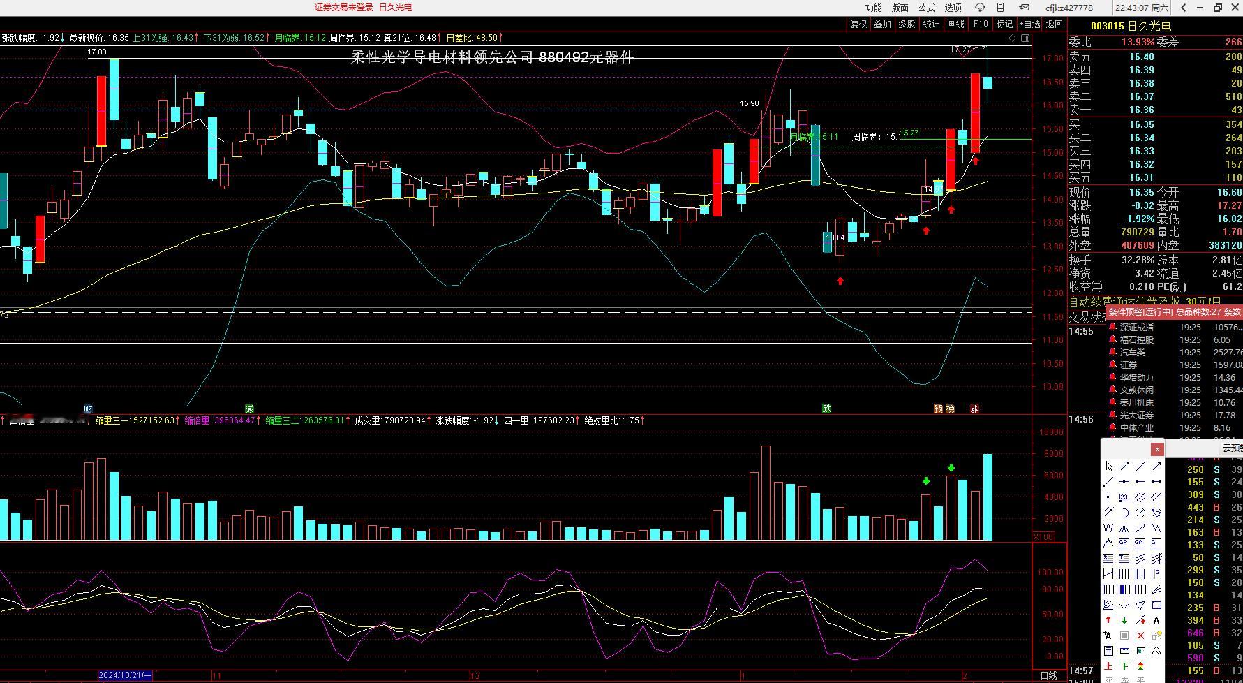This screenshot has width=1243, height=683.
Task: Open the mail envelope icon in title bar
Action: [x=1025, y=8]
